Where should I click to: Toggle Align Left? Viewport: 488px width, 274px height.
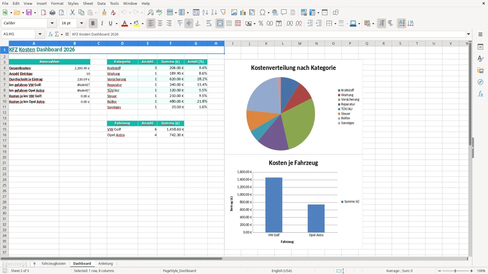pyautogui.click(x=151, y=24)
